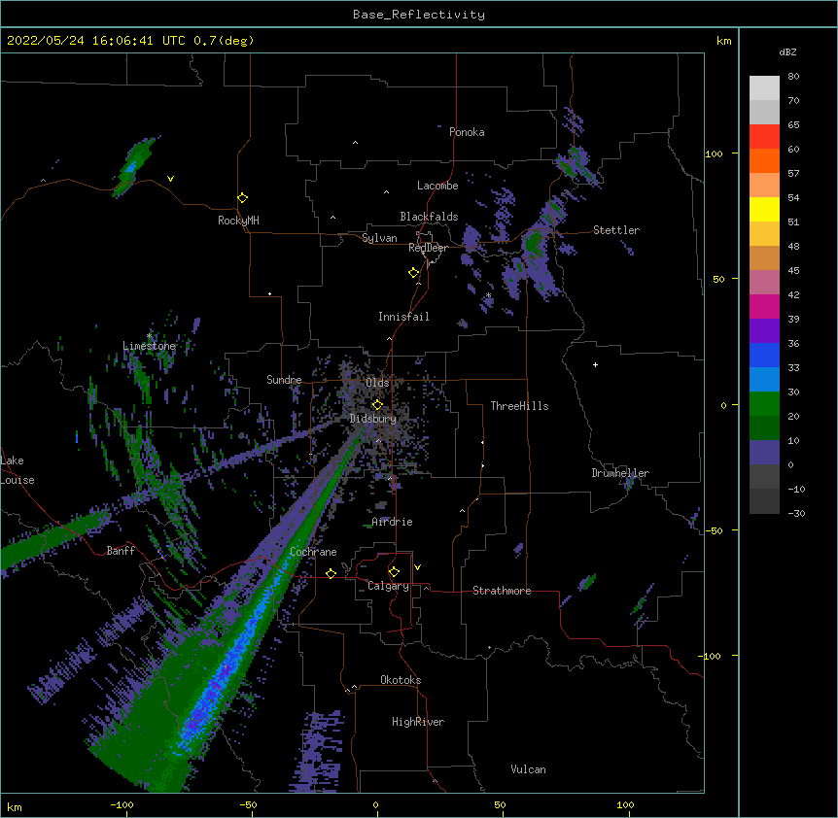Viewport: 838px width, 818px height.
Task: Click the violet 36-39 dBZ legend swatch
Action: pos(764,331)
